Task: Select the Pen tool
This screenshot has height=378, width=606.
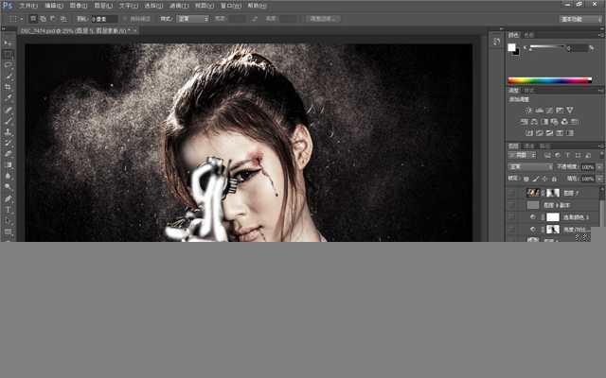Action: click(x=8, y=198)
